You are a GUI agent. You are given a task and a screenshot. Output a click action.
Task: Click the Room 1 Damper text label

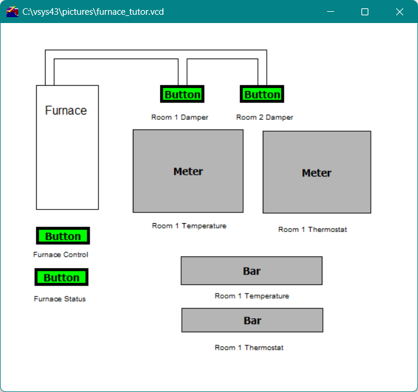179,117
